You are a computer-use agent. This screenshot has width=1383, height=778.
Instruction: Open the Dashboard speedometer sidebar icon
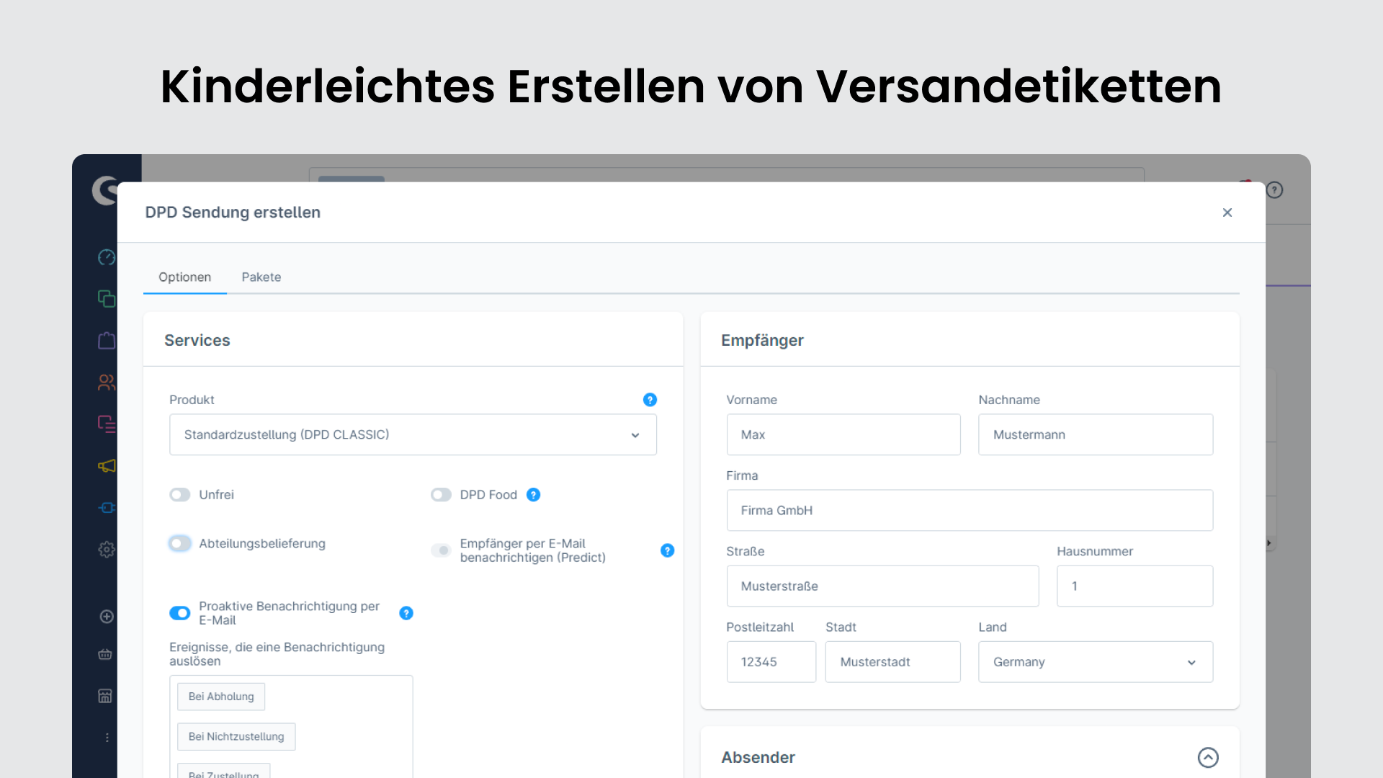106,257
